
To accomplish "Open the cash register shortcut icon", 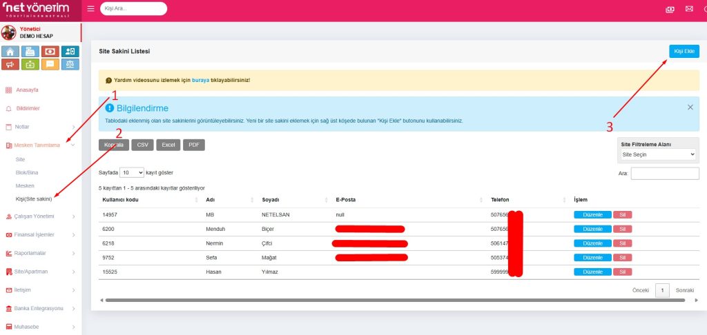I will 30,52.
